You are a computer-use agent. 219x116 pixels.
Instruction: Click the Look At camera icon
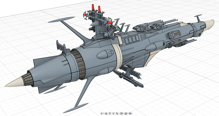pos(106,114)
